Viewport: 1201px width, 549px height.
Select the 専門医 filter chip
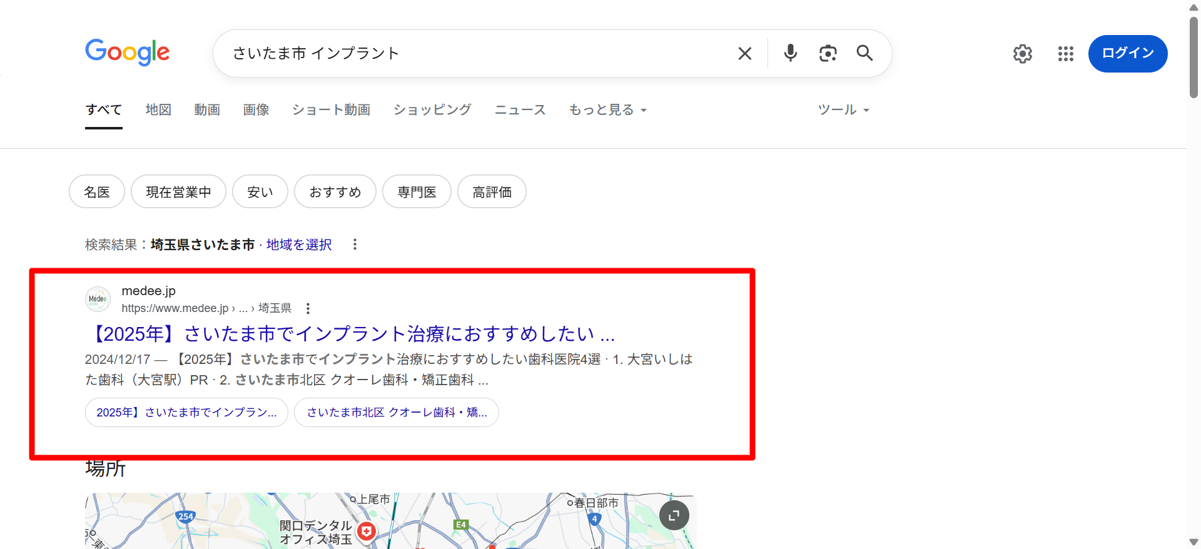[x=417, y=191]
